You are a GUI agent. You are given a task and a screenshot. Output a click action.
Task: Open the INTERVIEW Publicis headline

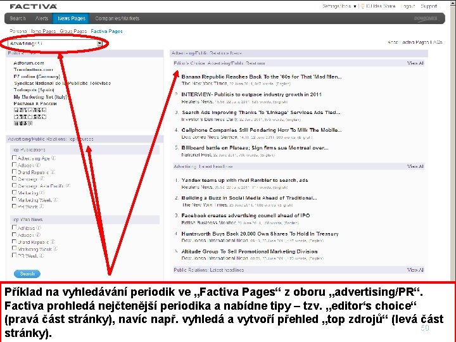251,94
